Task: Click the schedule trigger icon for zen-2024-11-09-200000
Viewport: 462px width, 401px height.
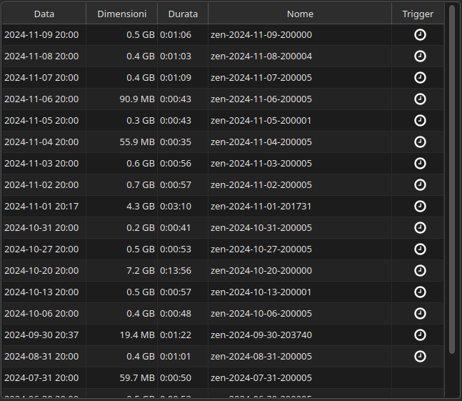Action: coord(420,35)
